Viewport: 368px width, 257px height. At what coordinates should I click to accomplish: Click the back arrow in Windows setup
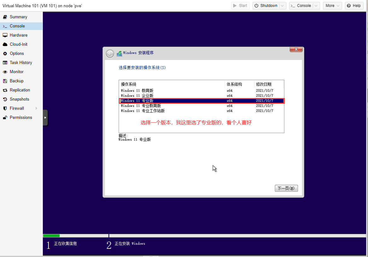[x=110, y=54]
